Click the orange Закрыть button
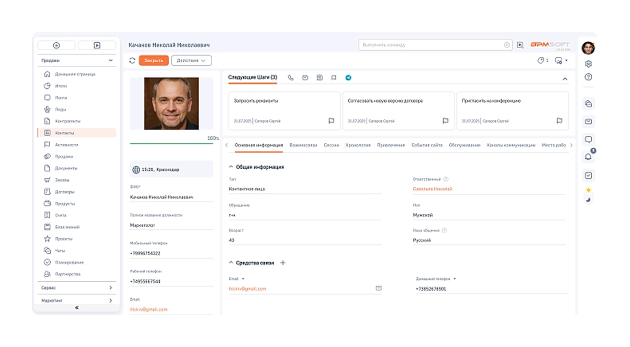Image resolution: width=630 pixels, height=347 pixels. (x=154, y=61)
